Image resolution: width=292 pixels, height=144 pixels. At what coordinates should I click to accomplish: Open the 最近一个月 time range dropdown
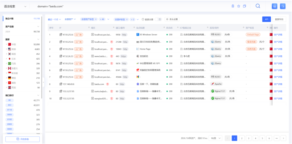55,19
